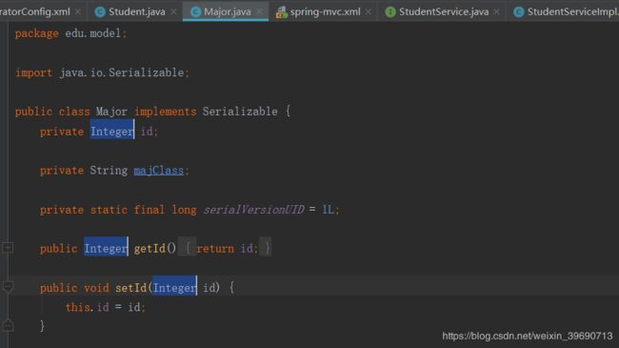Image resolution: width=619 pixels, height=348 pixels.
Task: Click the StudentServiceImpl class icon
Action: click(x=518, y=12)
